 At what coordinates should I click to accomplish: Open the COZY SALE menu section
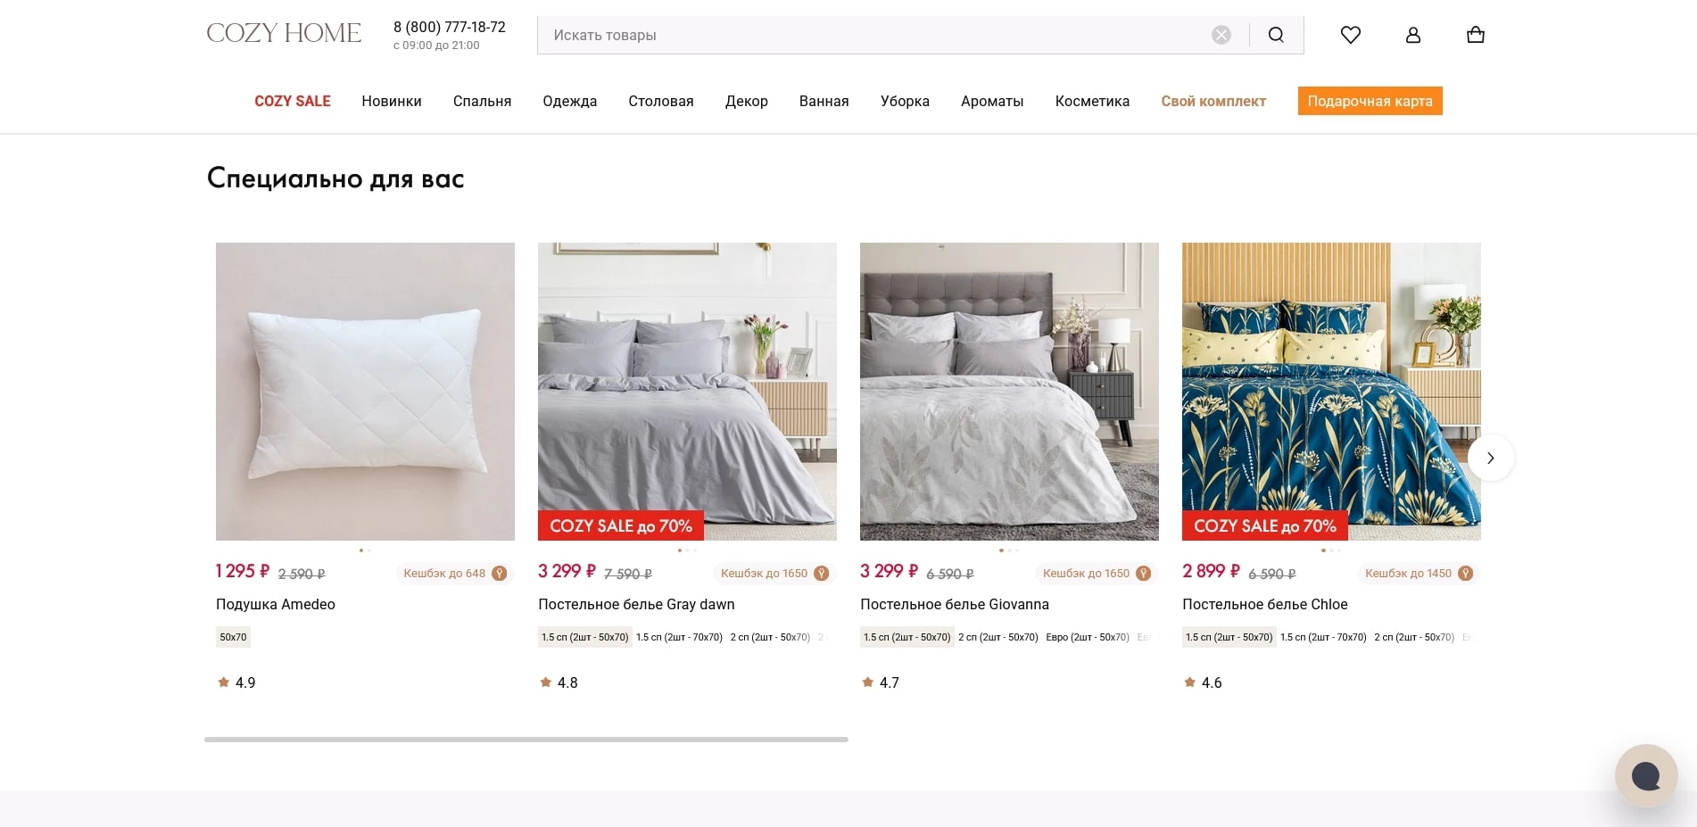click(293, 101)
